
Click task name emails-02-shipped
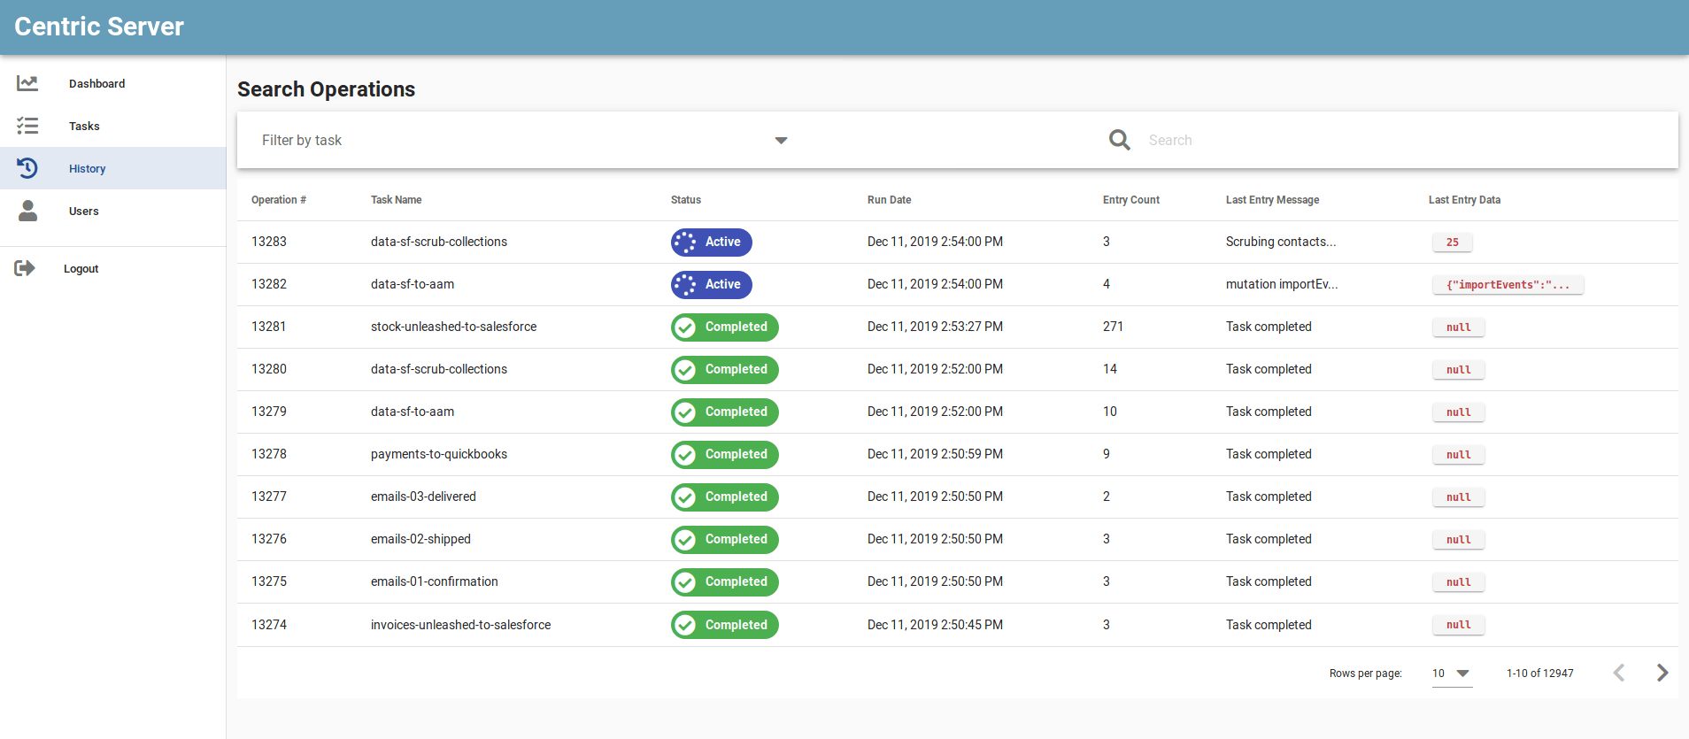[x=420, y=539]
